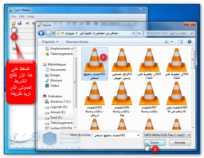Click the file list vertical scrollbar

tap(193, 60)
